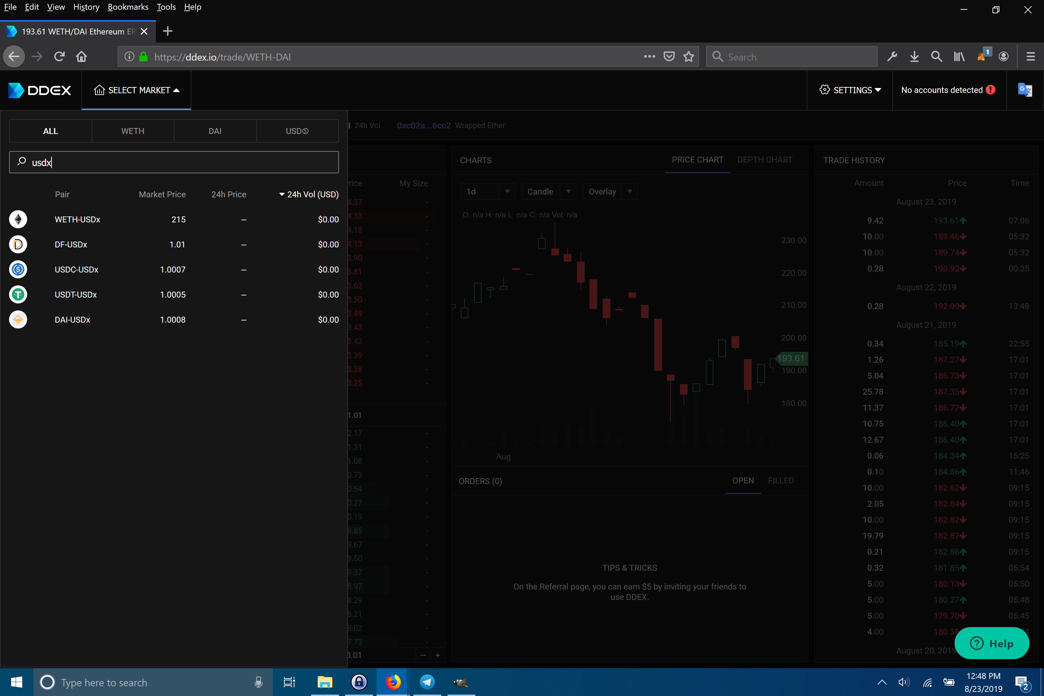Increase order book price grouping with plus

[x=438, y=655]
